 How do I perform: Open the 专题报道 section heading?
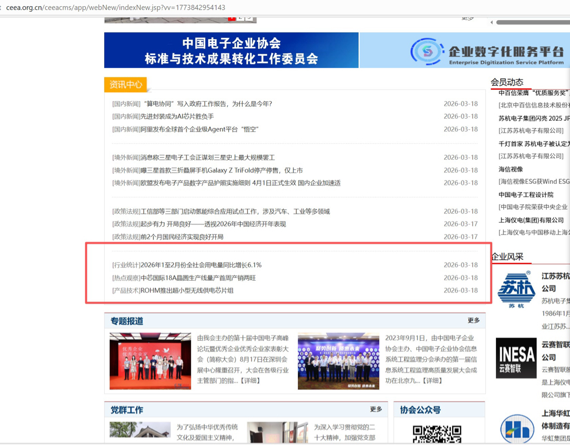127,321
